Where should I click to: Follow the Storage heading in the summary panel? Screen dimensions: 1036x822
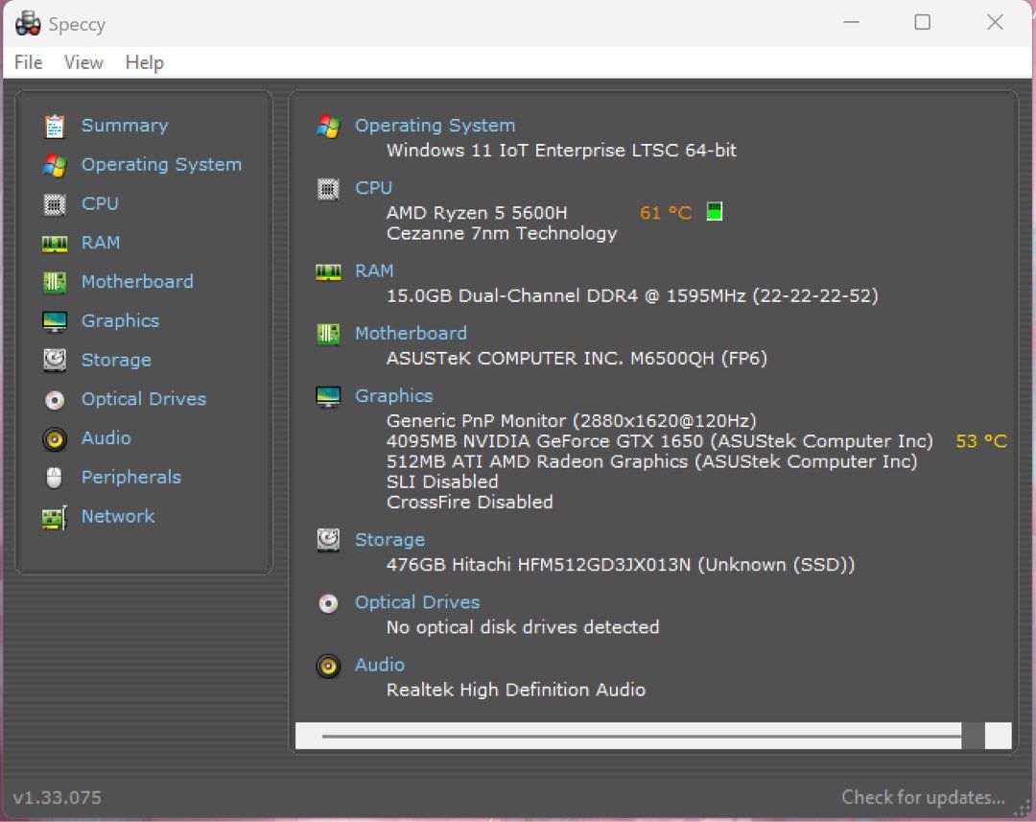point(389,540)
